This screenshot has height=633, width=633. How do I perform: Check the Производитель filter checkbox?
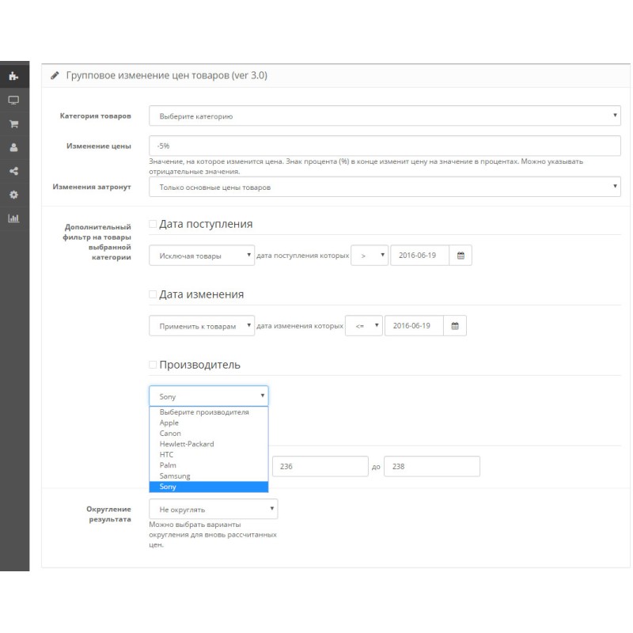tap(154, 365)
